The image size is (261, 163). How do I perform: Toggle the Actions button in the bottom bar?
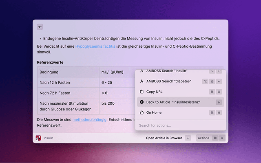[203, 138]
